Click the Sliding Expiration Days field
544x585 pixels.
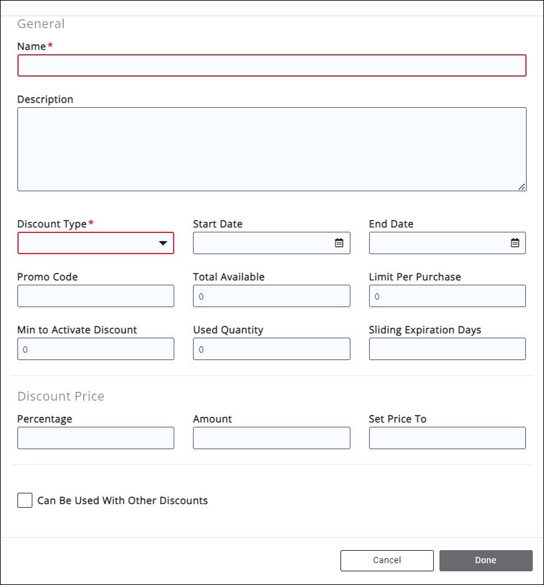(447, 349)
